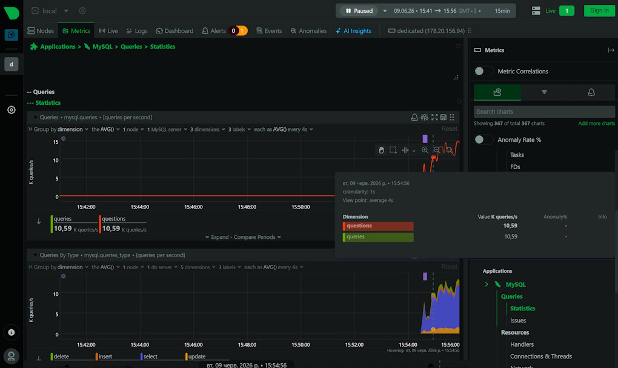Open the nodes view icon near Live
The image size is (618, 368).
[536, 11]
